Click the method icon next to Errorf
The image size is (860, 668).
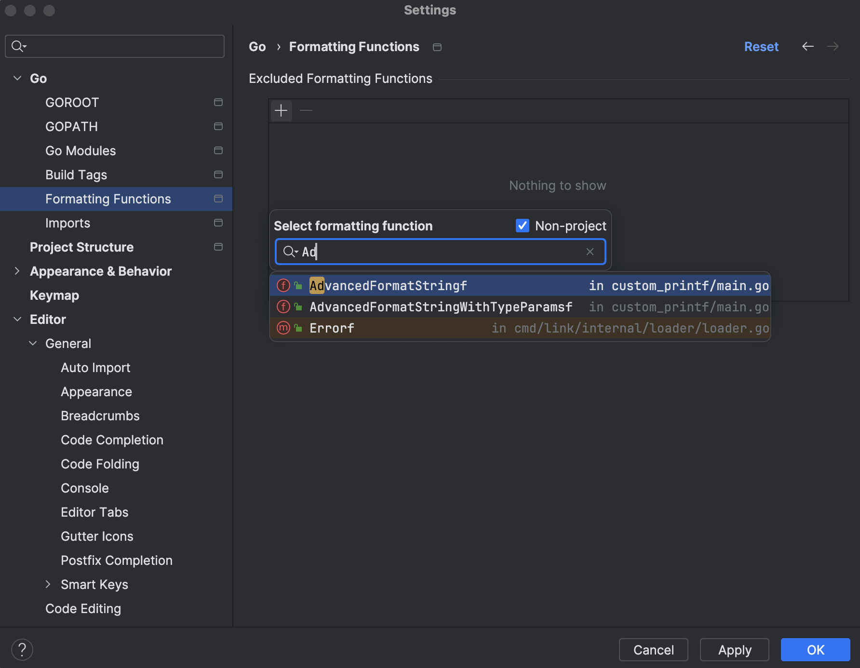pyautogui.click(x=283, y=328)
